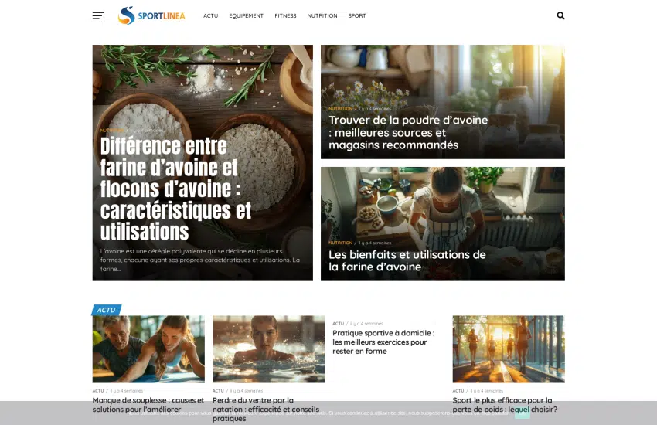Screen dimensions: 657x425
Task: Click the Sportlinea logo
Action: (151, 15)
